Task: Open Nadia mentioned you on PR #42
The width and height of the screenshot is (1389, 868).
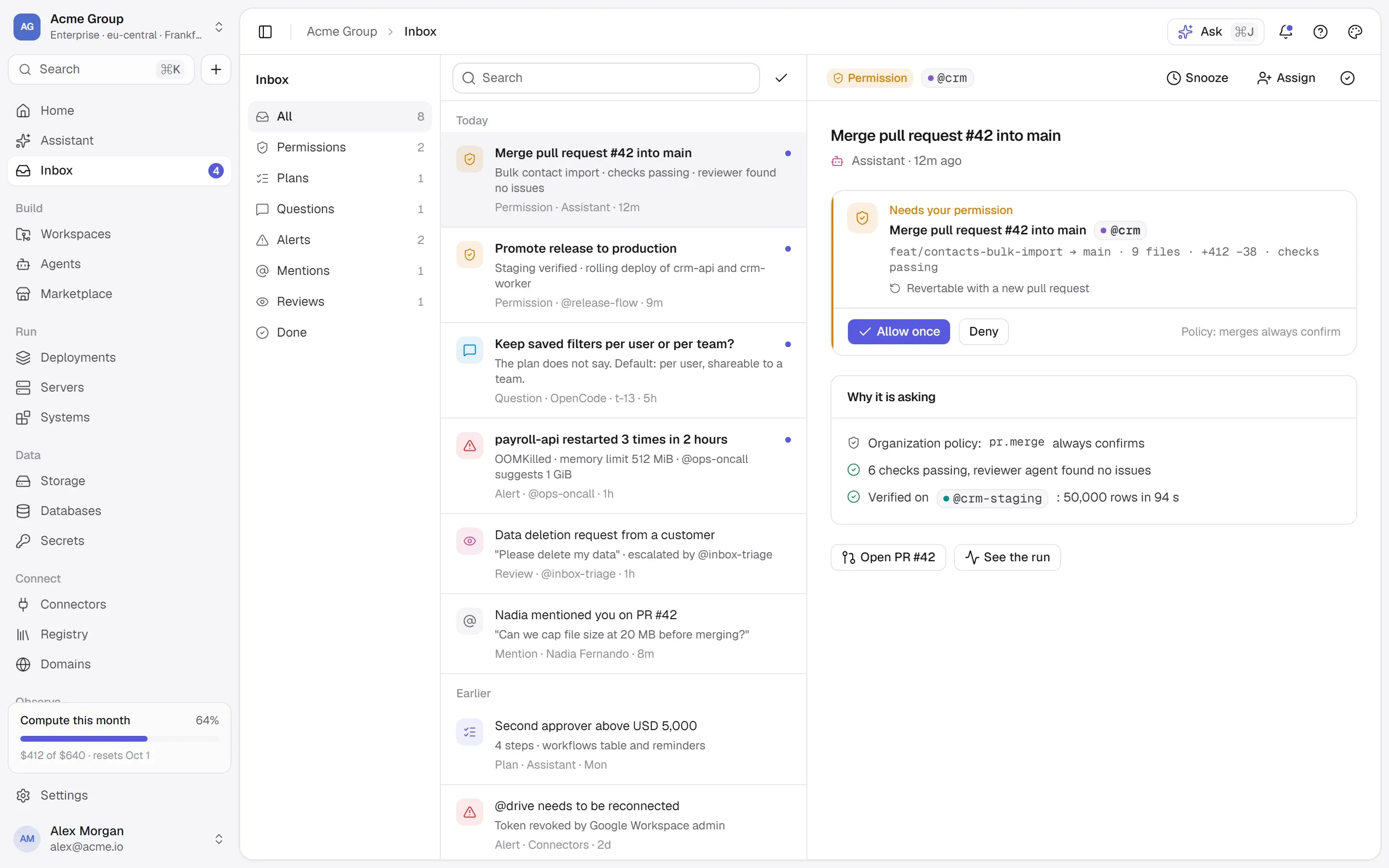Action: [x=623, y=634]
